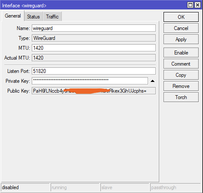Viewport: 203px width, 193px height.
Task: Click the Actual MTU value field
Action: pos(94,58)
